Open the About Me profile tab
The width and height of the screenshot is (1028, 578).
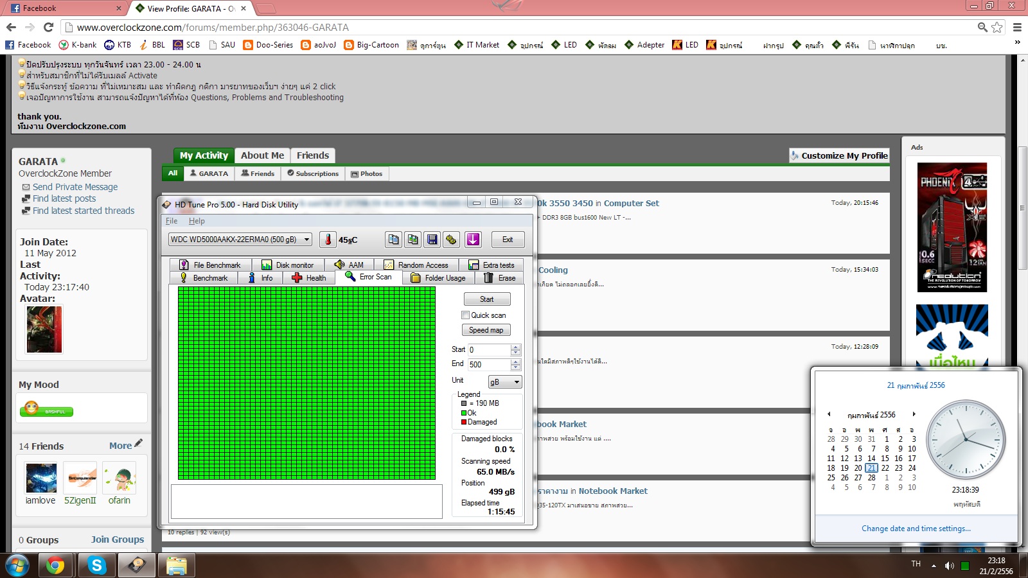(x=262, y=155)
